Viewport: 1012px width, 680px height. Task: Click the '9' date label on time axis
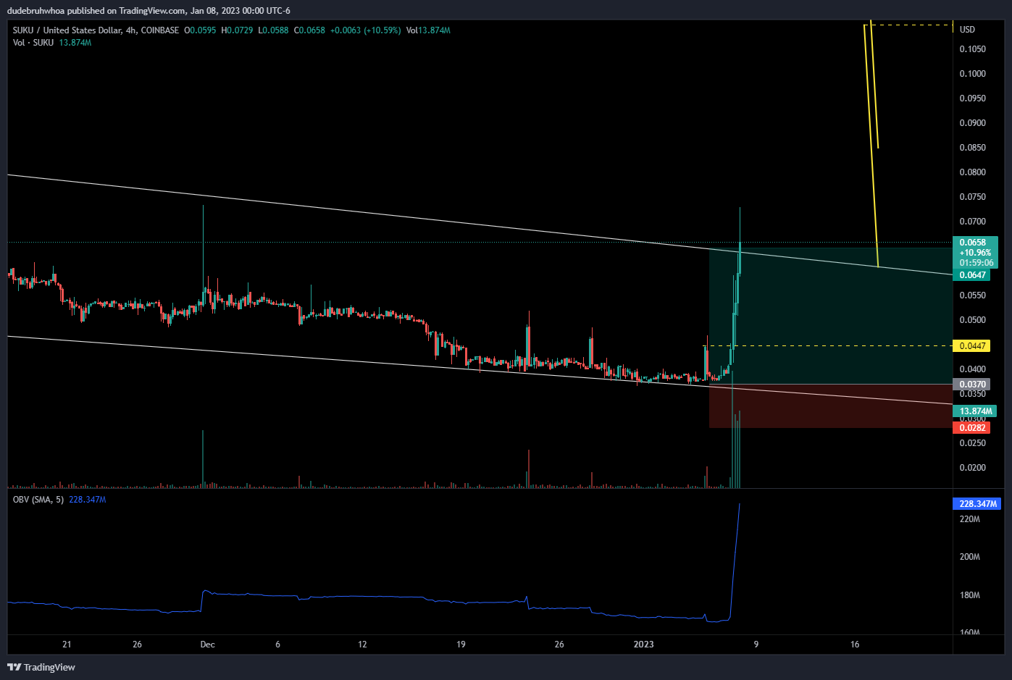pyautogui.click(x=756, y=645)
